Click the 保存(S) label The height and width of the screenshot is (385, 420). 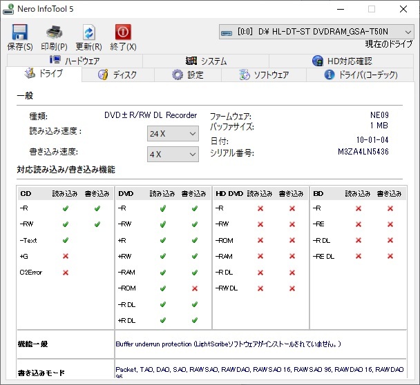tap(20, 47)
